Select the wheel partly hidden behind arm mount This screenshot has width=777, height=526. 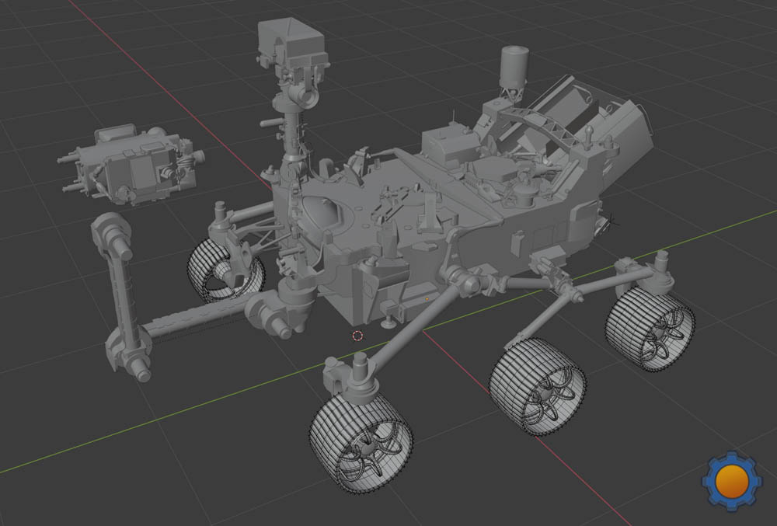coord(225,271)
